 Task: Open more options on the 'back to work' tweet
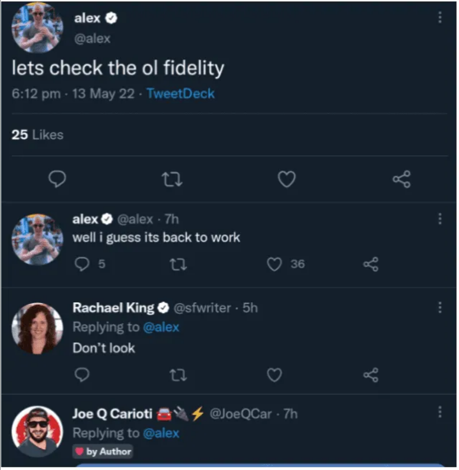(440, 219)
